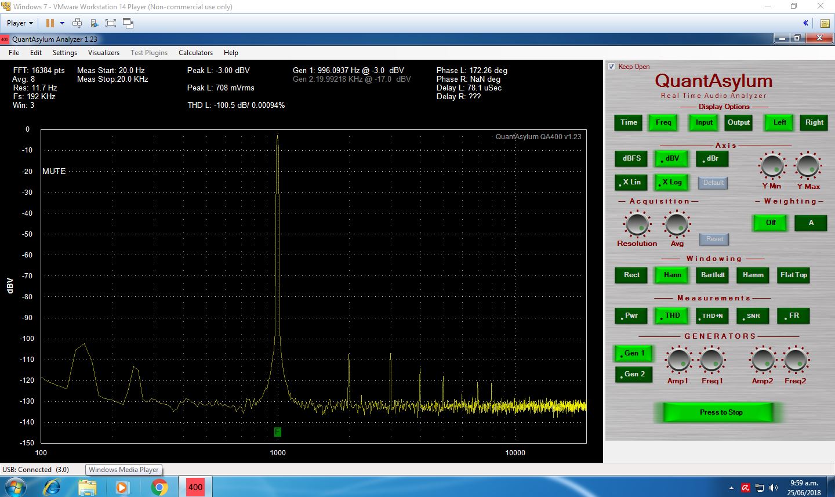This screenshot has height=497, width=835.
Task: Click the acquisition Reset button
Action: click(x=714, y=239)
